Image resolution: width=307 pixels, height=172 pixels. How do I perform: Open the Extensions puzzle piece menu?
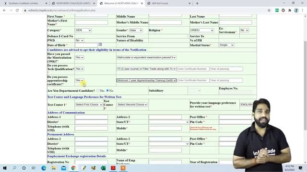[x=290, y=11]
